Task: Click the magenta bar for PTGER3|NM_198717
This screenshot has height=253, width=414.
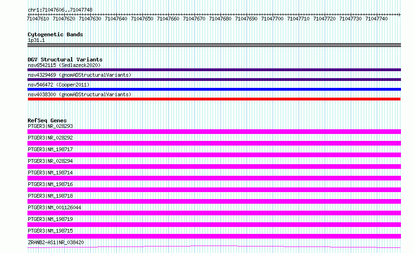Action: click(x=214, y=155)
